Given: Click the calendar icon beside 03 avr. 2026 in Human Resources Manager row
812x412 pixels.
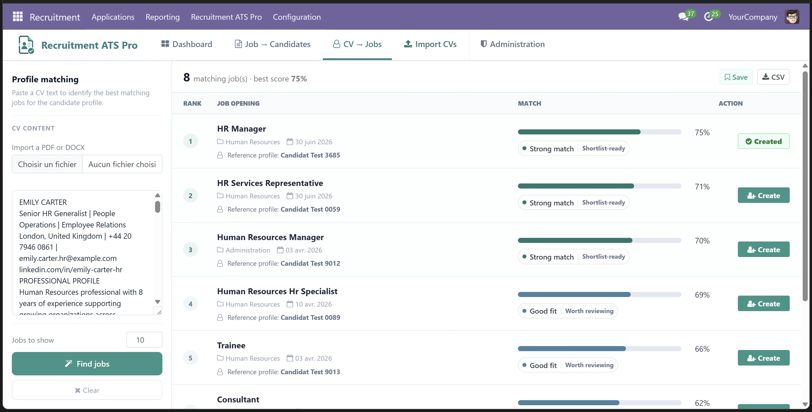Looking at the screenshot, I should (x=280, y=250).
